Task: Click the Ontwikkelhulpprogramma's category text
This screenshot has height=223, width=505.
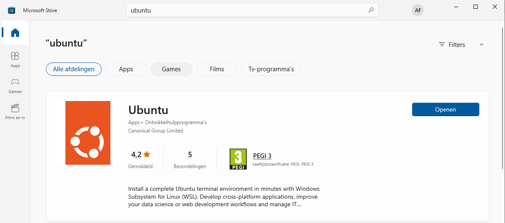Action: [x=176, y=122]
